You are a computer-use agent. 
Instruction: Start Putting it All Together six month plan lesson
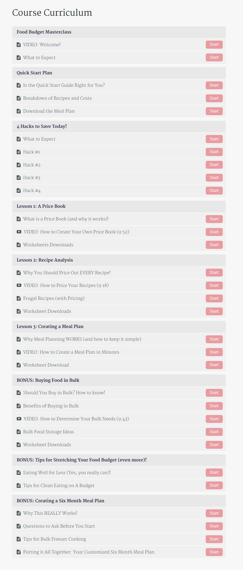[x=214, y=552]
